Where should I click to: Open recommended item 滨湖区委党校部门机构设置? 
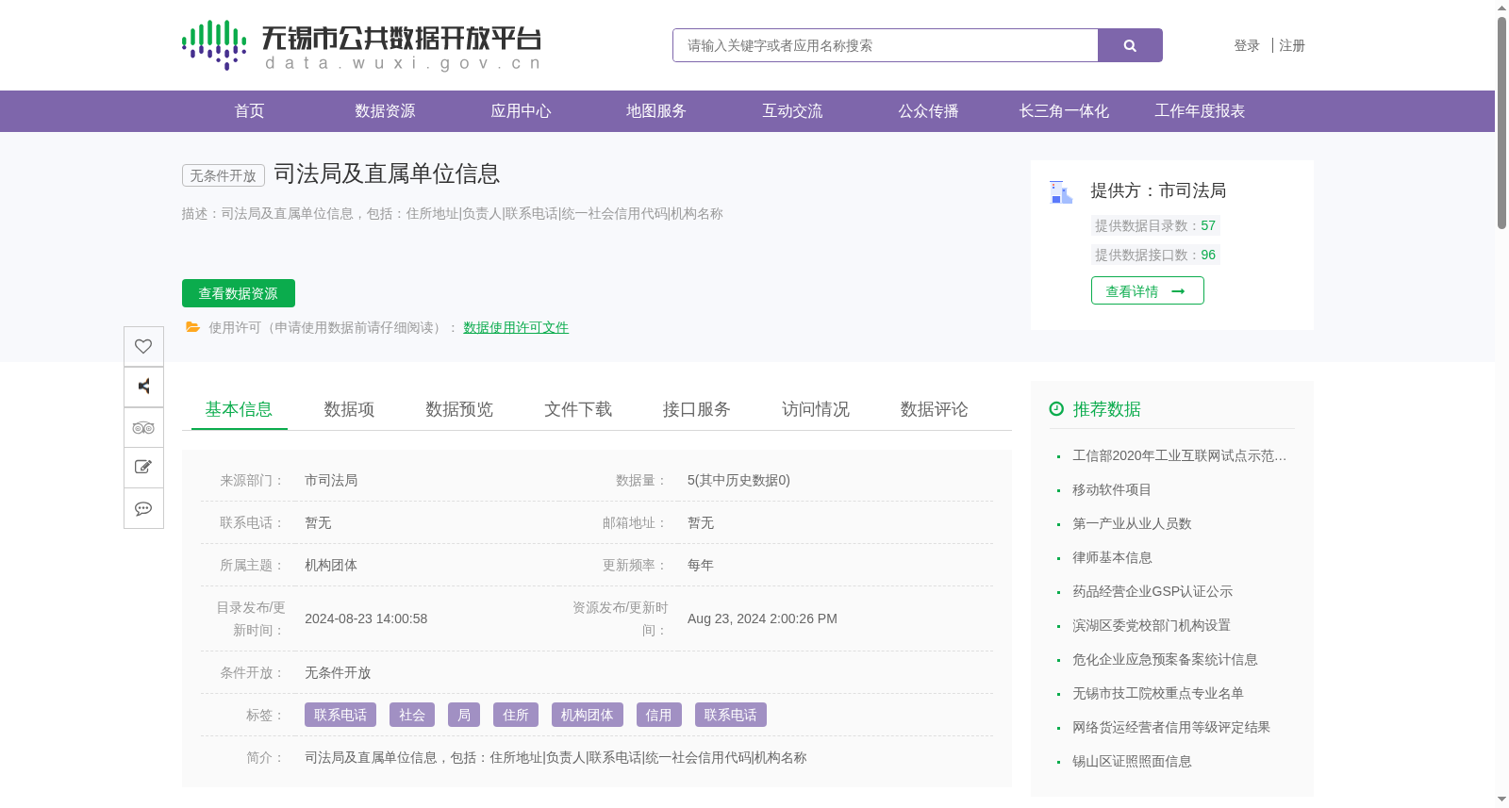point(1152,625)
